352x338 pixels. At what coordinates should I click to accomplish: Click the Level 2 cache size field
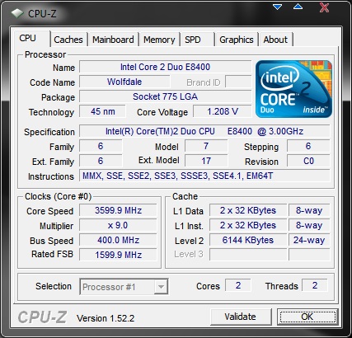pyautogui.click(x=248, y=240)
